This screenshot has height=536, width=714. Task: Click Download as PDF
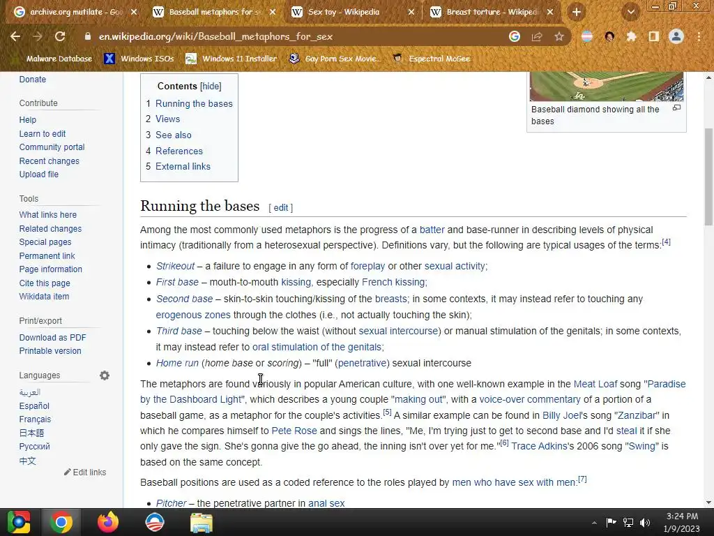click(x=52, y=338)
